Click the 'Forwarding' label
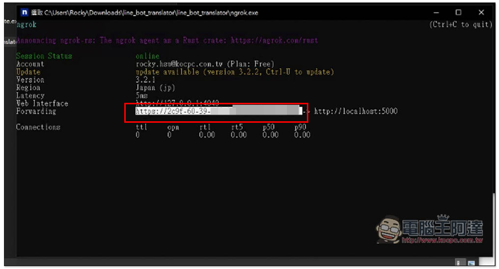This screenshot has width=499, height=269. coord(36,111)
